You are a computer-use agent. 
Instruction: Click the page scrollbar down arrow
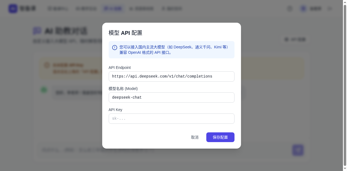pyautogui.click(x=345, y=169)
